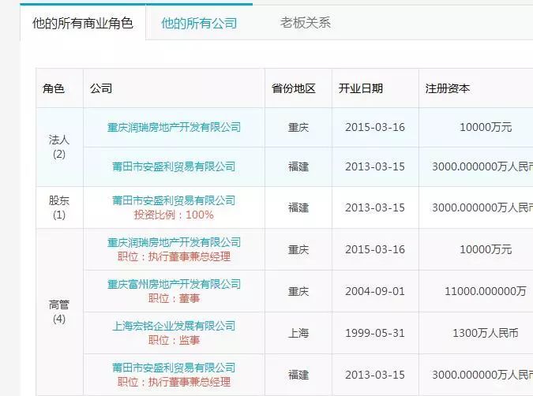Click 投资比例：100% text

click(174, 215)
